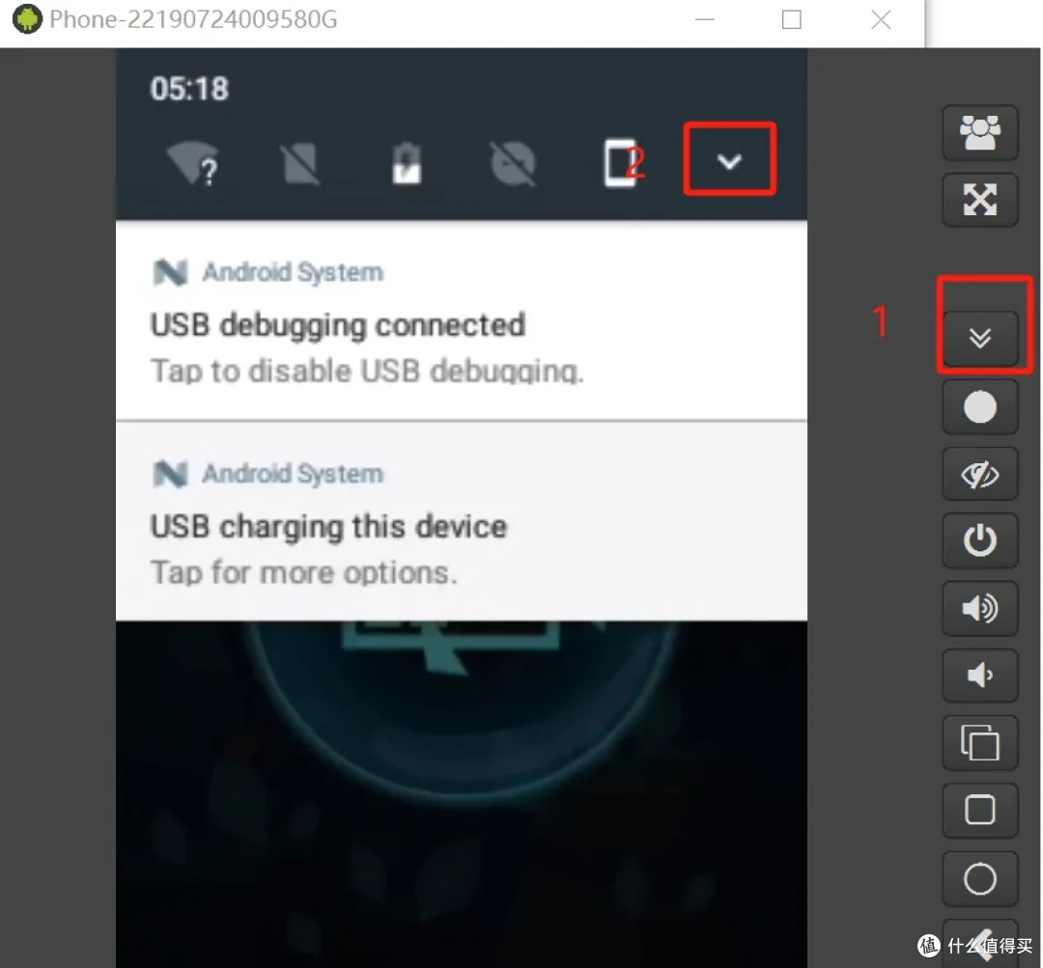Screen dimensions: 1043x968
Task: Tap the no SIM card quick setting icon
Action: (300, 163)
